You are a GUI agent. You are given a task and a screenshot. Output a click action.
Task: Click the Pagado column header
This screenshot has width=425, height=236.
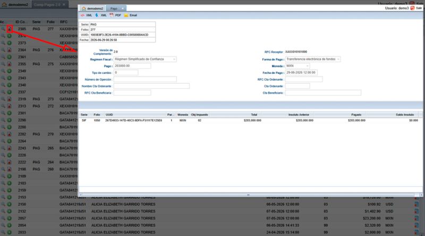(356, 115)
